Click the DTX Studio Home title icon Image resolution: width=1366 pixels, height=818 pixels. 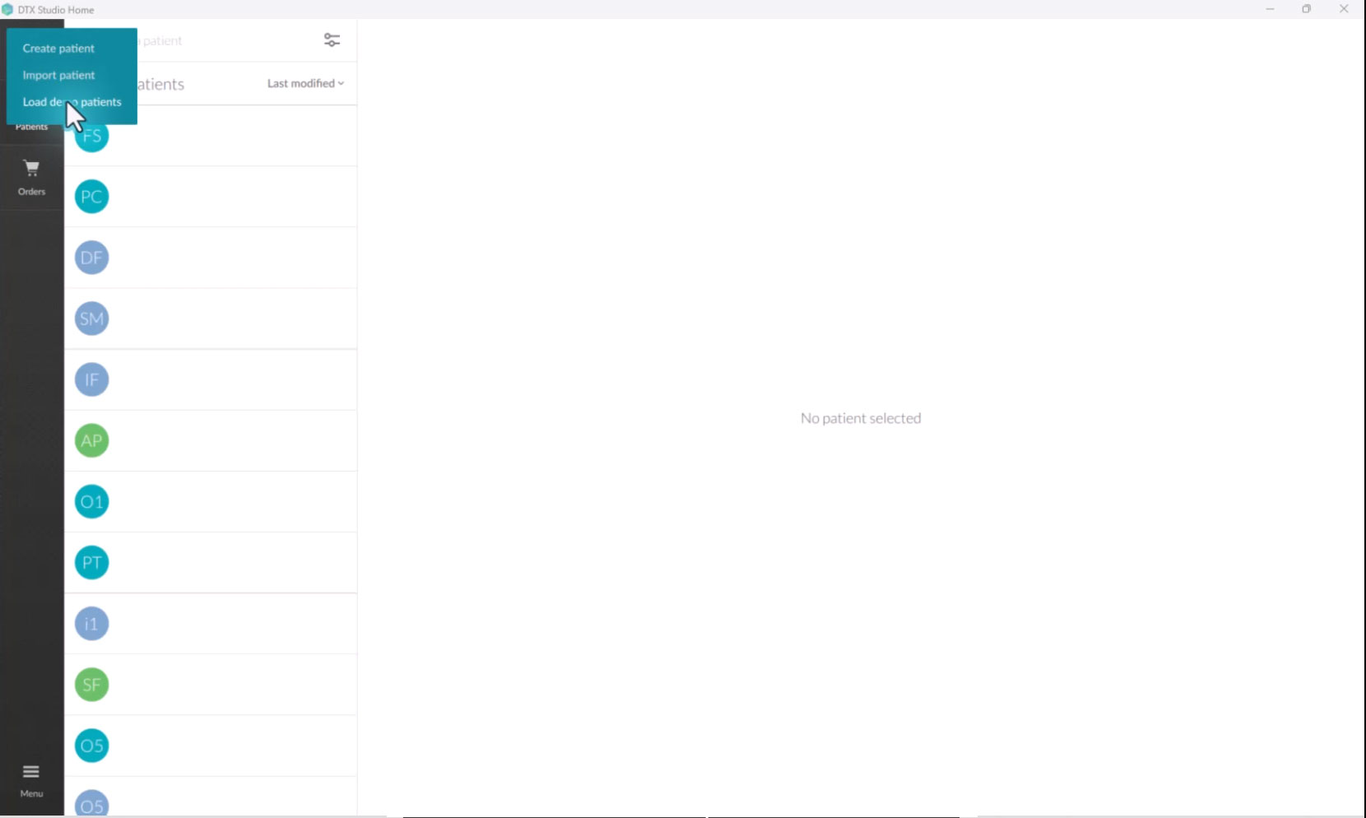tap(7, 10)
